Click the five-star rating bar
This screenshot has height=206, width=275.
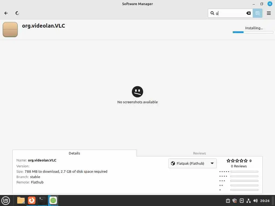[244, 172]
